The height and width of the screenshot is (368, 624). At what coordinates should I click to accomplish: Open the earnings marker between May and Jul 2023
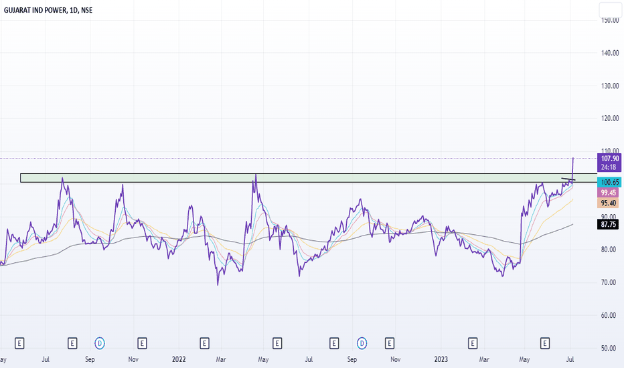point(545,343)
